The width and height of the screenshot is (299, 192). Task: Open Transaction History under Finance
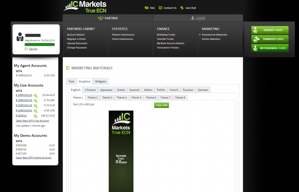point(168,48)
